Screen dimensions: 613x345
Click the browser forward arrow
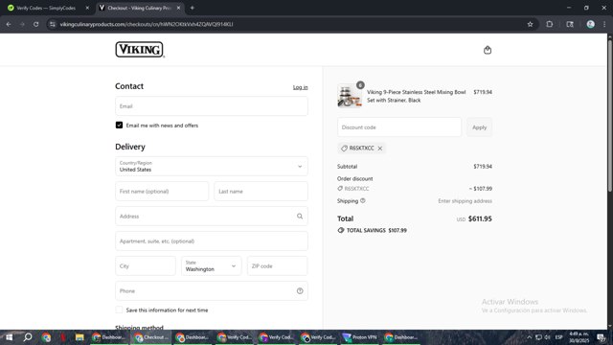tap(22, 24)
